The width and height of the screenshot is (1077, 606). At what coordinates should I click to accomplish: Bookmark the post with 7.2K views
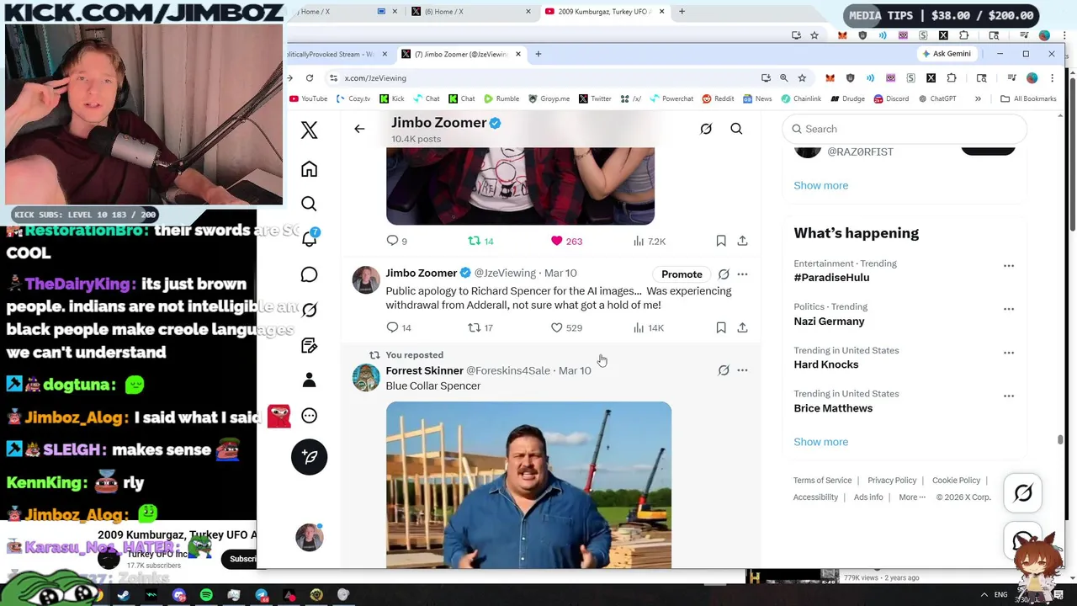point(721,241)
